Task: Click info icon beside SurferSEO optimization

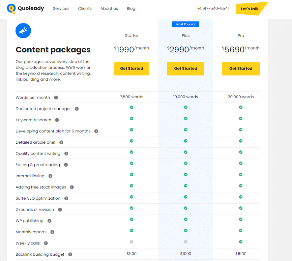Action: (66, 198)
